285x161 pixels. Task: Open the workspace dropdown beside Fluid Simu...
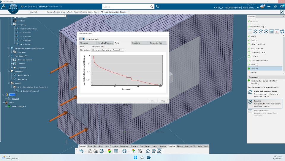click(x=258, y=8)
